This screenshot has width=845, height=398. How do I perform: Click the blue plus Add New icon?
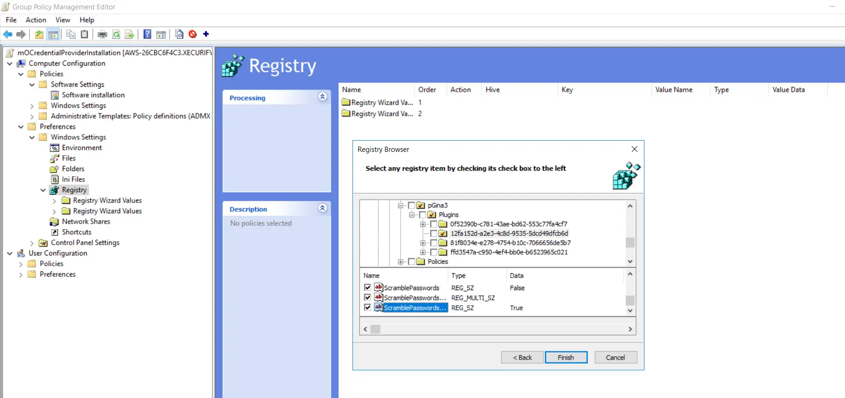(x=206, y=34)
